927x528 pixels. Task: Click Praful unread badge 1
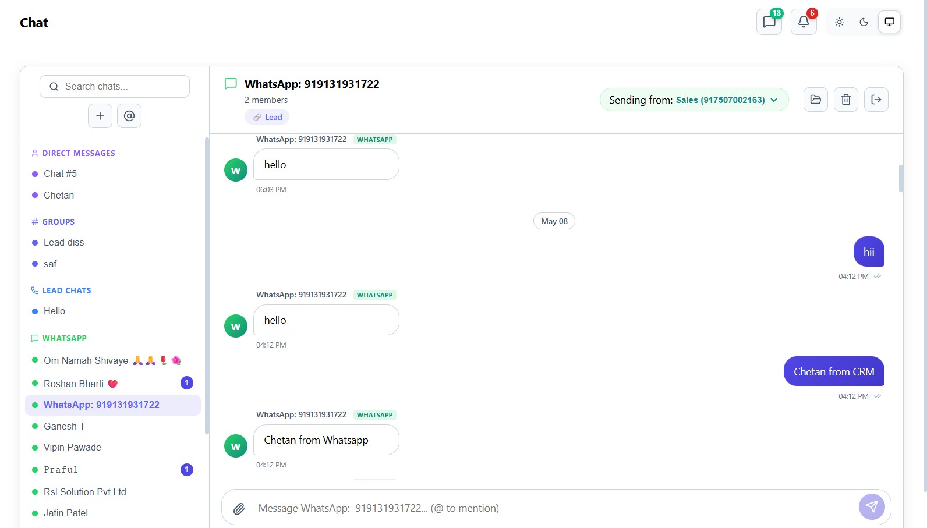click(x=187, y=469)
